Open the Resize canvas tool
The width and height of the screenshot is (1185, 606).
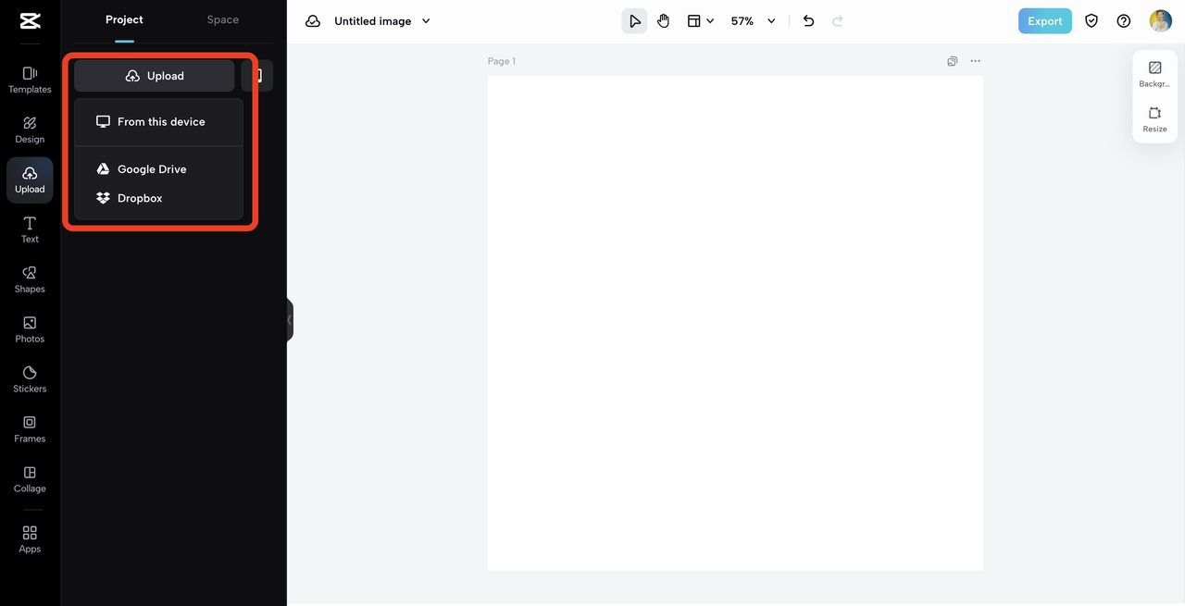pos(1154,119)
